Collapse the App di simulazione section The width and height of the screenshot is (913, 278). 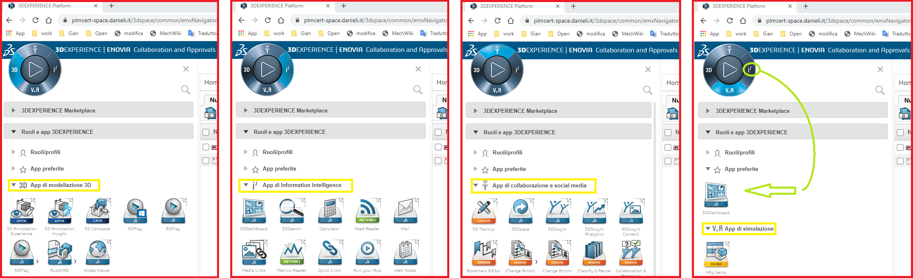coord(708,229)
